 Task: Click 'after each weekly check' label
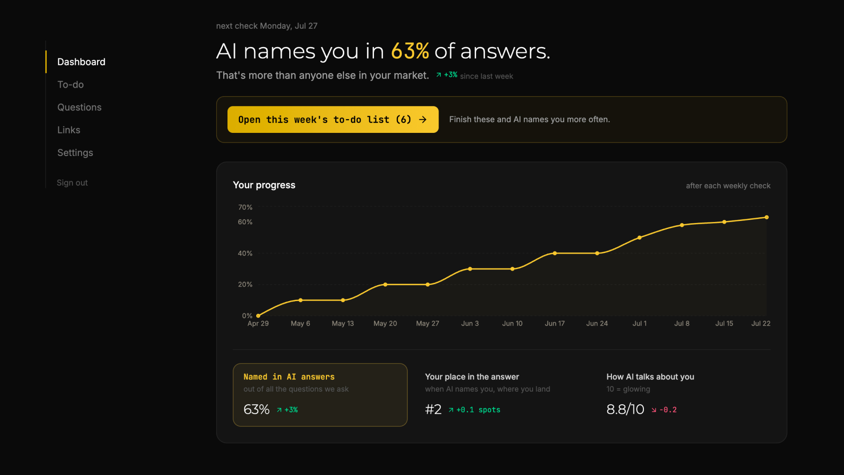728,186
